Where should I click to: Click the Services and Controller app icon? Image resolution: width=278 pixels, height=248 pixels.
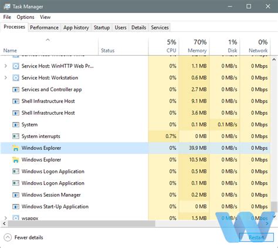tap(16, 89)
